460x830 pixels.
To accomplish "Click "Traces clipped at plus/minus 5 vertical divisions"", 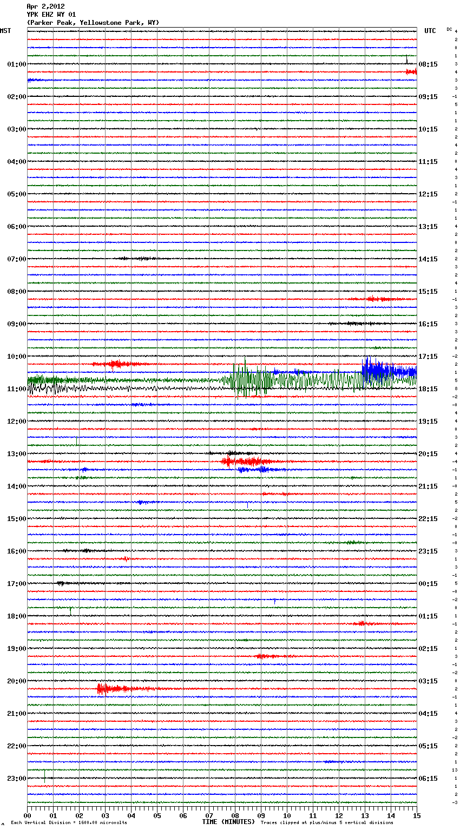I will click(327, 822).
